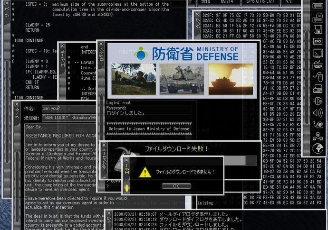Select the cassette tape icon
Viewport: 328px width, 230px height.
click(x=318, y=41)
